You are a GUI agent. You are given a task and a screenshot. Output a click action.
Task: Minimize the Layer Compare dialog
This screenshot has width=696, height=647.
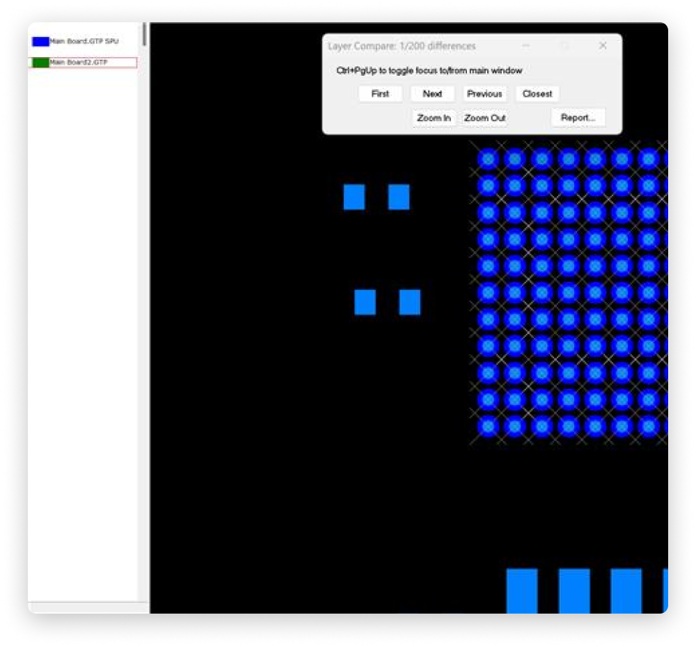click(526, 46)
